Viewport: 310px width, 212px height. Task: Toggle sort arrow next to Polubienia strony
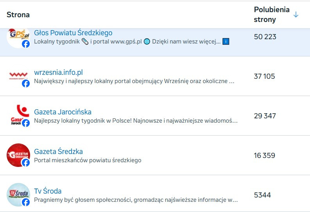coord(296,14)
